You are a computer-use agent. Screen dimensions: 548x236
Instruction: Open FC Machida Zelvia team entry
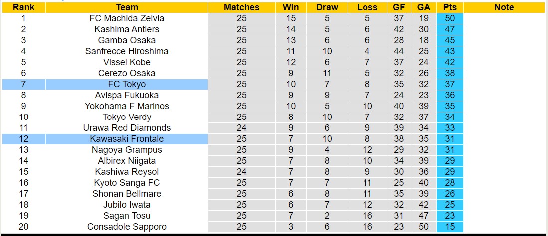pyautogui.click(x=127, y=18)
